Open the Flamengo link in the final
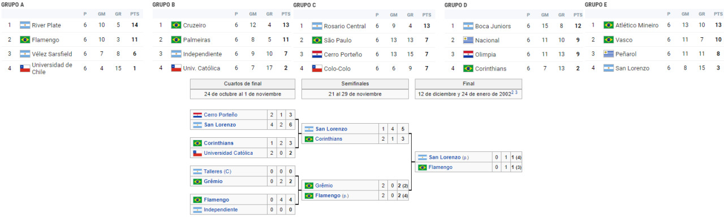The height and width of the screenshot is (218, 724). pos(440,167)
